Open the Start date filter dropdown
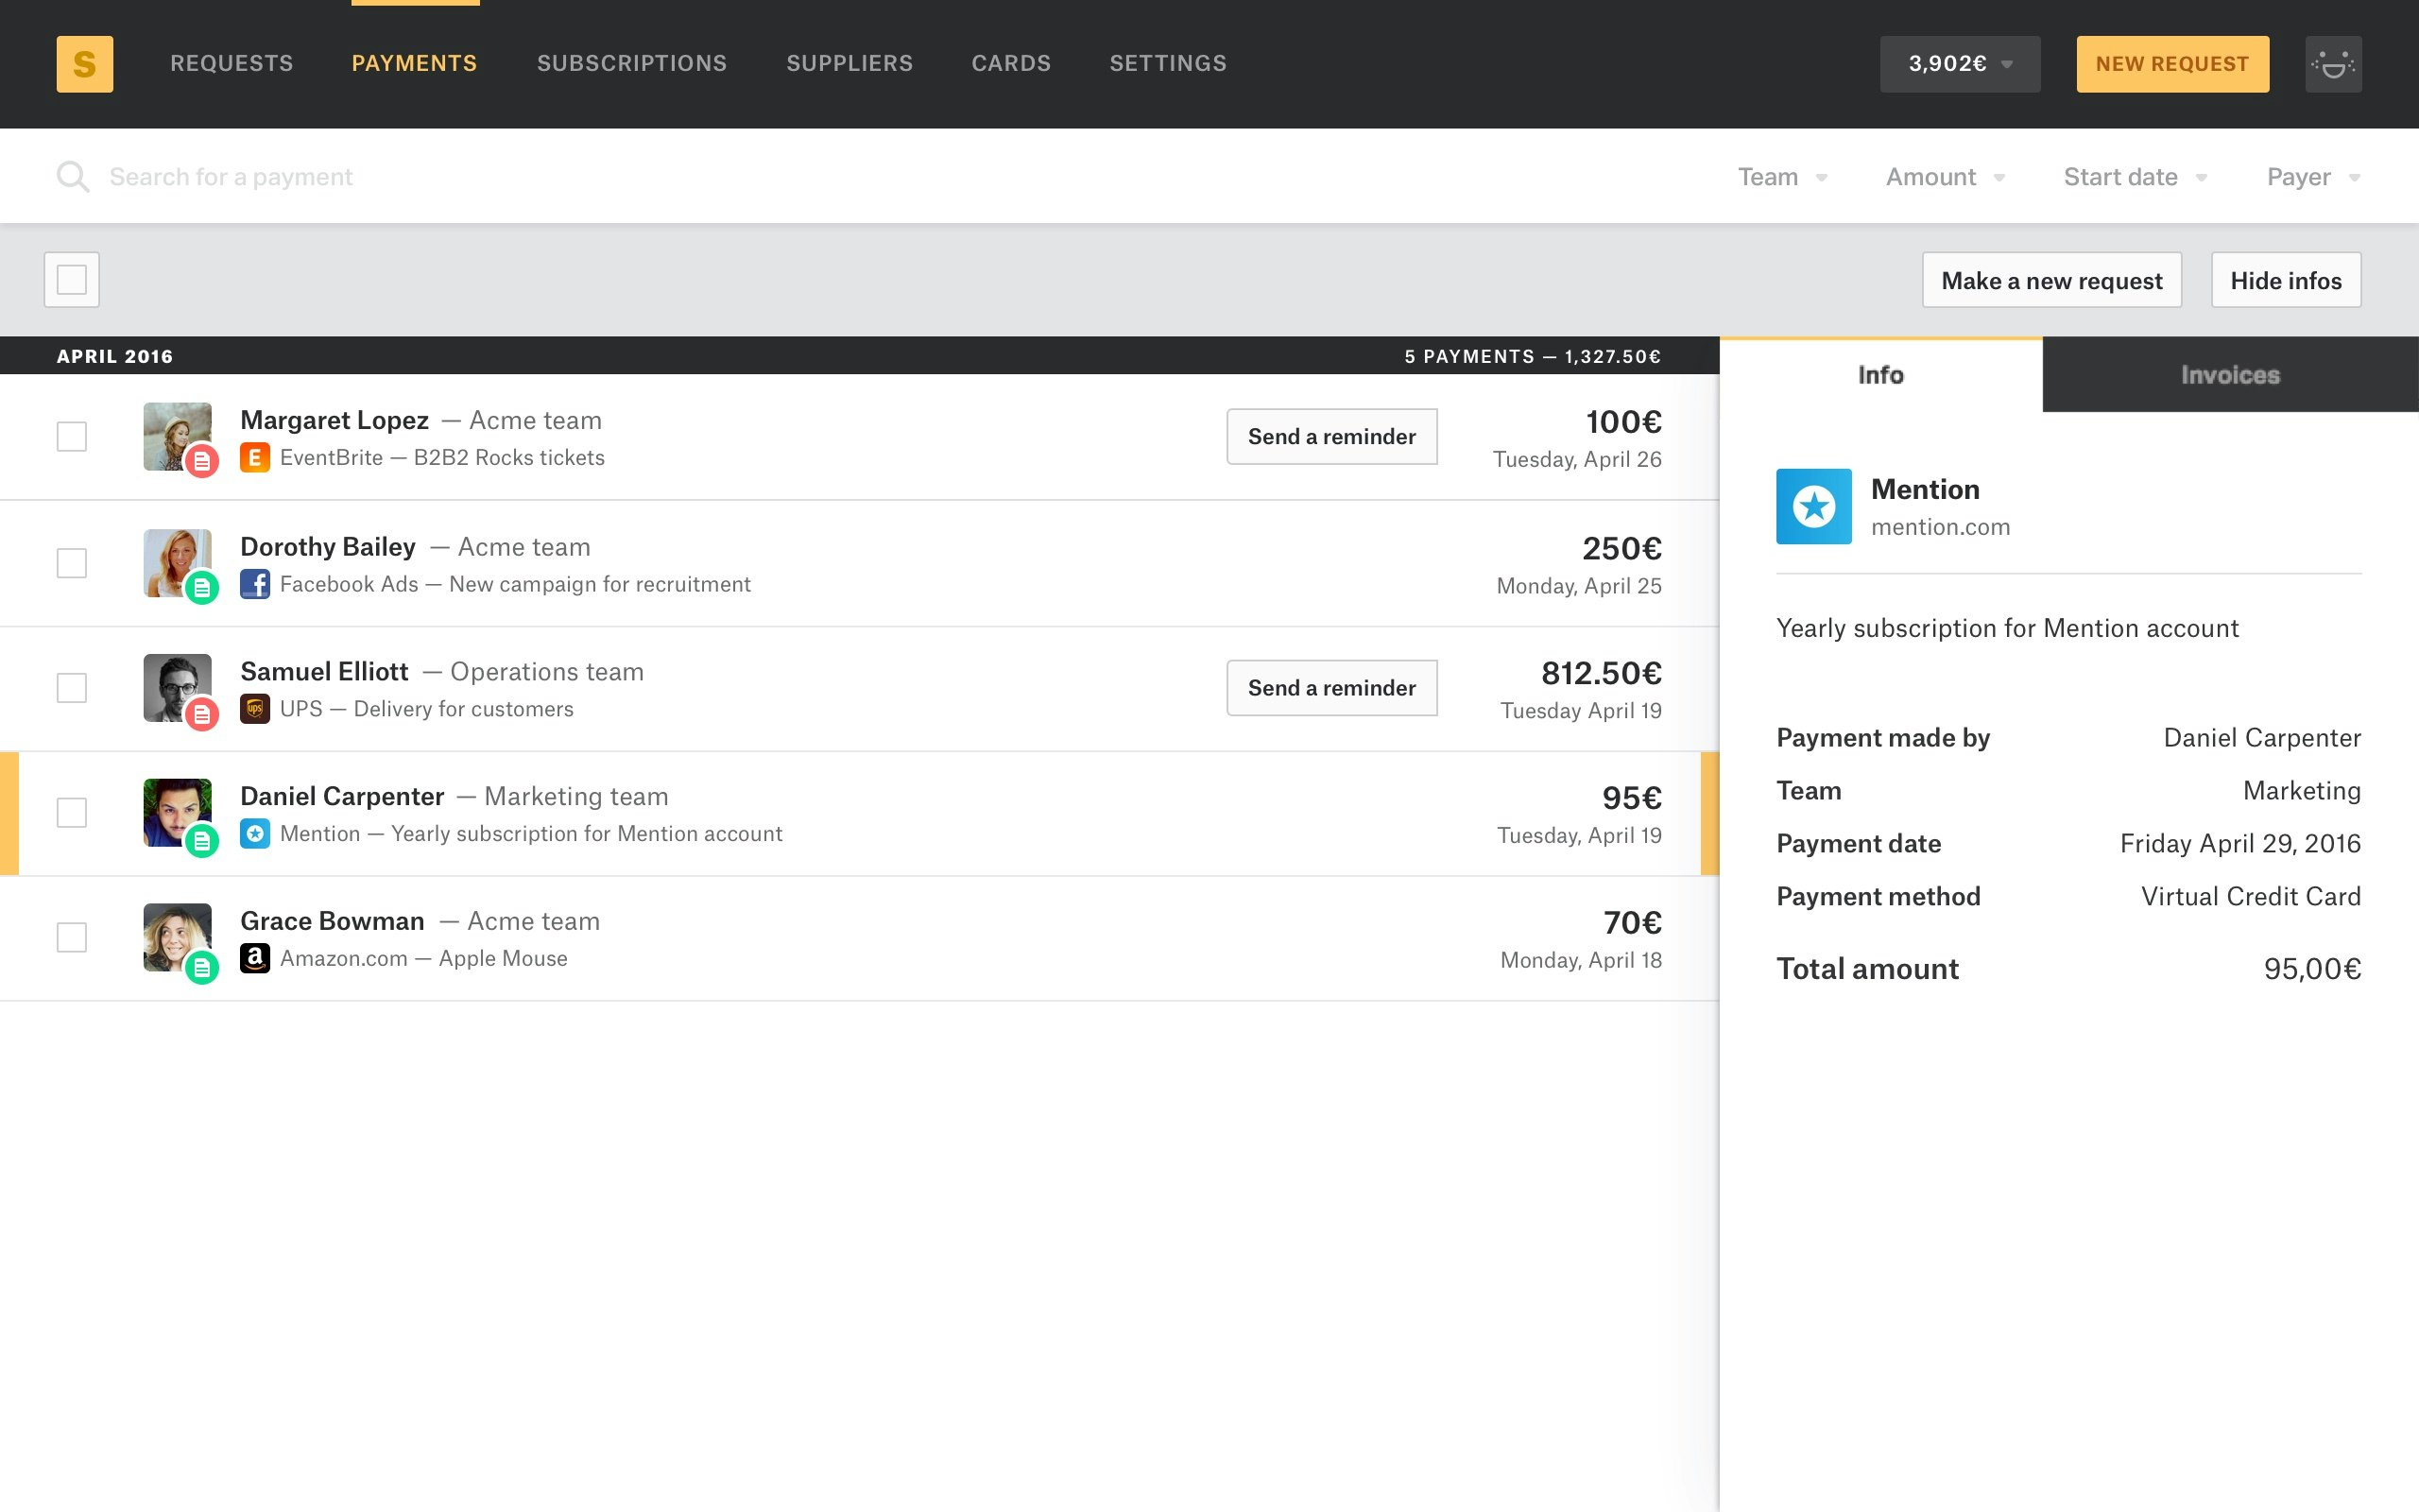2419x1512 pixels. point(2135,177)
